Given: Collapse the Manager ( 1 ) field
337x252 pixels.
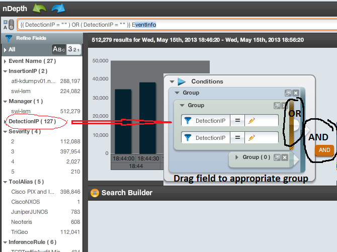Looking at the screenshot, I should click(5, 102).
